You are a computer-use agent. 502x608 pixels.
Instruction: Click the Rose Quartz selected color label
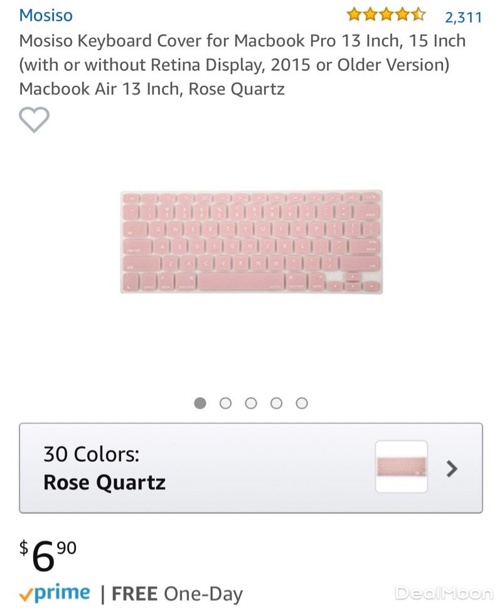(x=104, y=482)
